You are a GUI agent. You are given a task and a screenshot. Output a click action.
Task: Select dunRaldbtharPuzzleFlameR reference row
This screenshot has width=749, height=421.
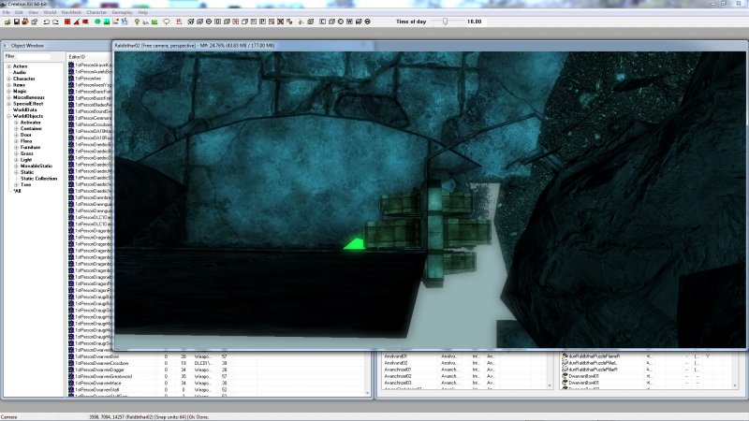(646, 356)
